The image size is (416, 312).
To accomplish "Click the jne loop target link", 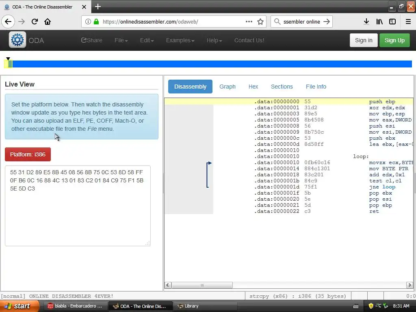I will coord(389,187).
